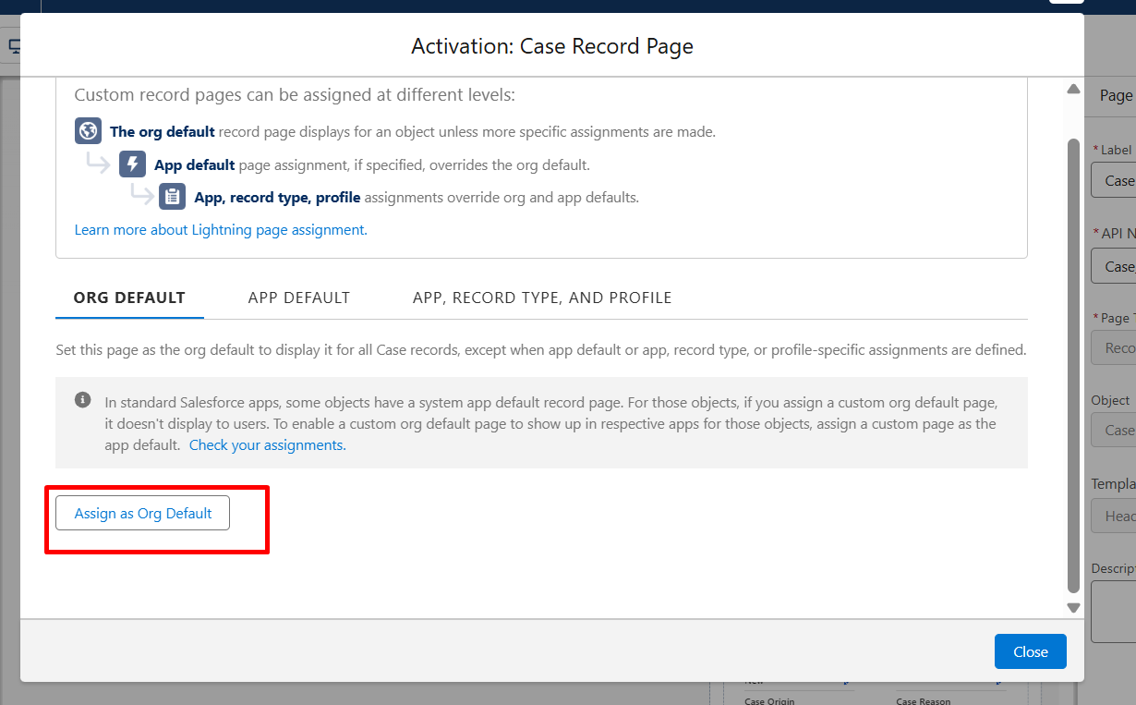The image size is (1136, 705).
Task: Follow the Check your assignments link
Action: 268,444
